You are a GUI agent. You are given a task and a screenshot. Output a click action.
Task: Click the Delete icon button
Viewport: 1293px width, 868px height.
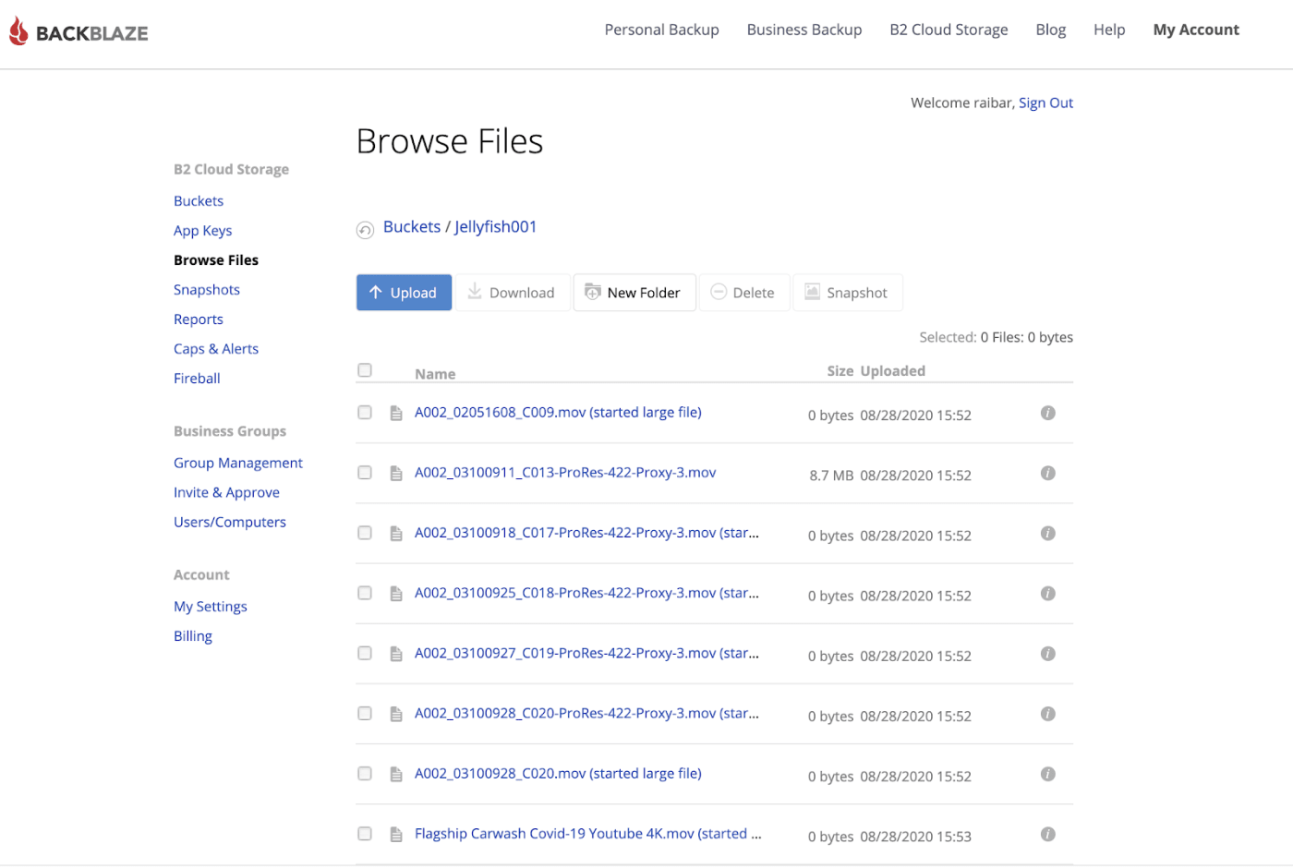pos(719,292)
